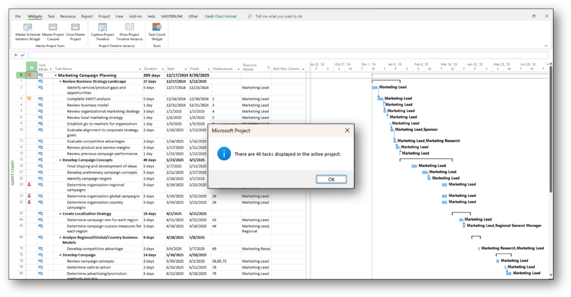
Task: Run Capture Project Timeline
Action: (x=103, y=32)
